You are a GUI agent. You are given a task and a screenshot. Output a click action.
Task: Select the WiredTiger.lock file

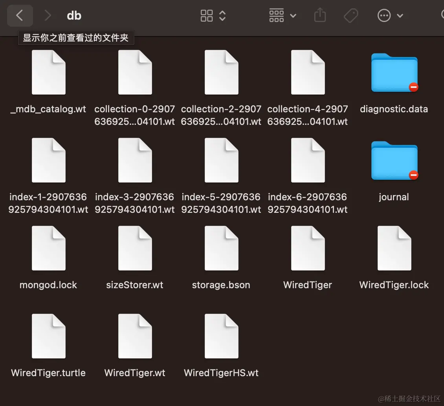pyautogui.click(x=394, y=248)
